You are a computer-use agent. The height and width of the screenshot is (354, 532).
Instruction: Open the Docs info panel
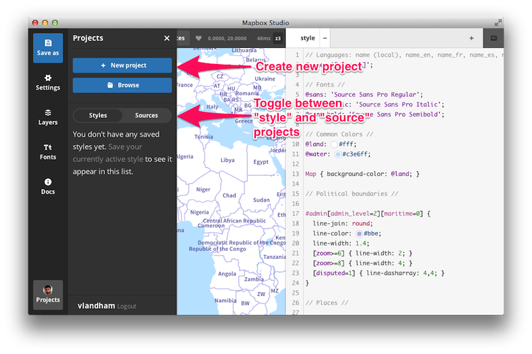48,187
